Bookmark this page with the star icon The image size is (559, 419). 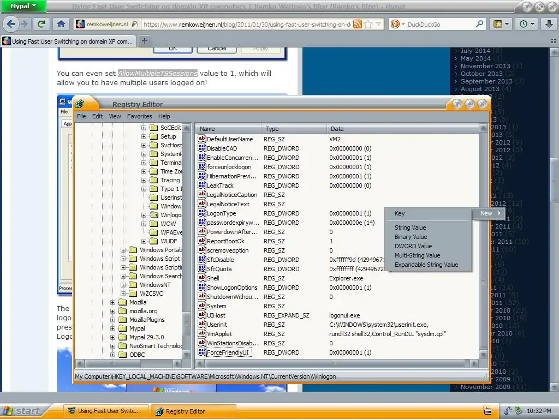tap(368, 24)
